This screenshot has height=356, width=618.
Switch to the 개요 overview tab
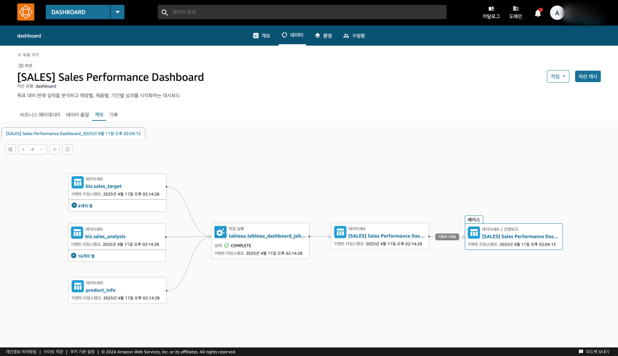[x=262, y=36]
